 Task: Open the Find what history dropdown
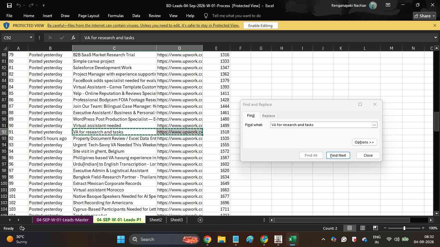pos(374,125)
